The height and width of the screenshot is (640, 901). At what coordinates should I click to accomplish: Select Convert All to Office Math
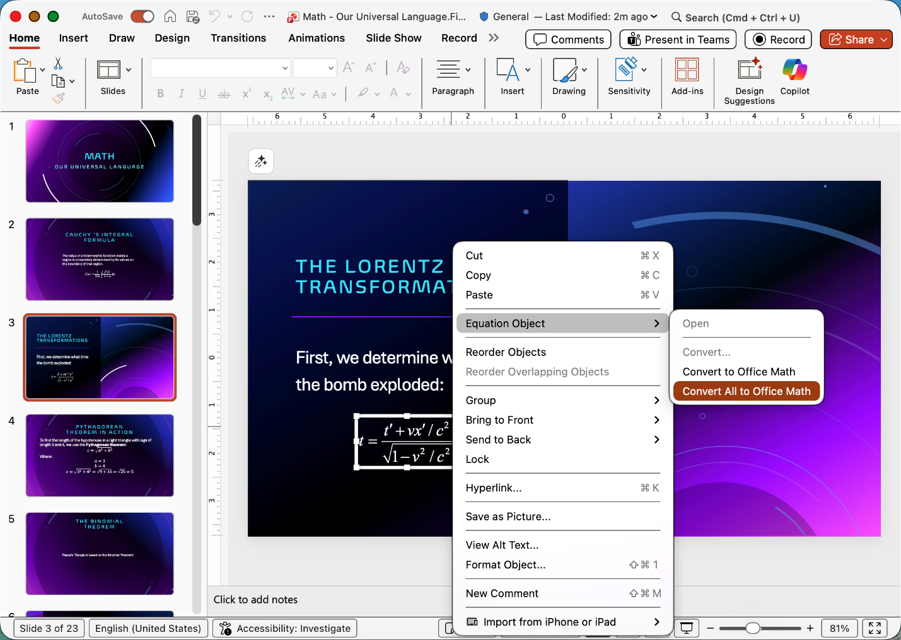coord(747,391)
